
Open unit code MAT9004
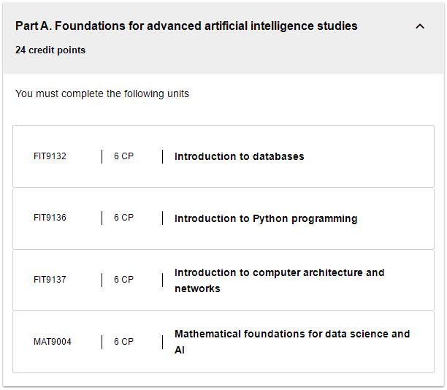click(x=53, y=342)
